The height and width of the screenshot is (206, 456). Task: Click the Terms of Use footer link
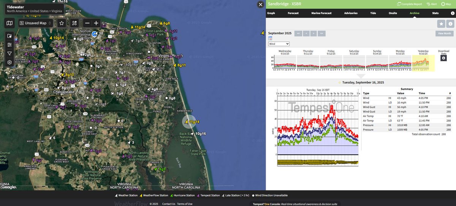tap(185, 204)
